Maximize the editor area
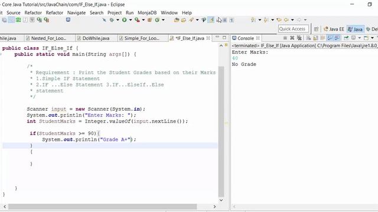 click(224, 38)
